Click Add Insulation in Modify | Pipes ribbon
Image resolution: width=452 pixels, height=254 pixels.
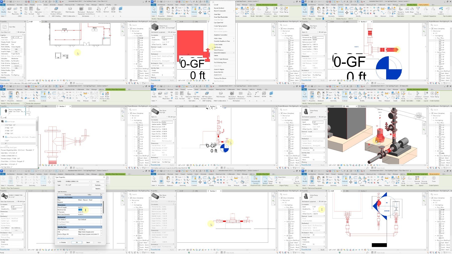[441, 11]
